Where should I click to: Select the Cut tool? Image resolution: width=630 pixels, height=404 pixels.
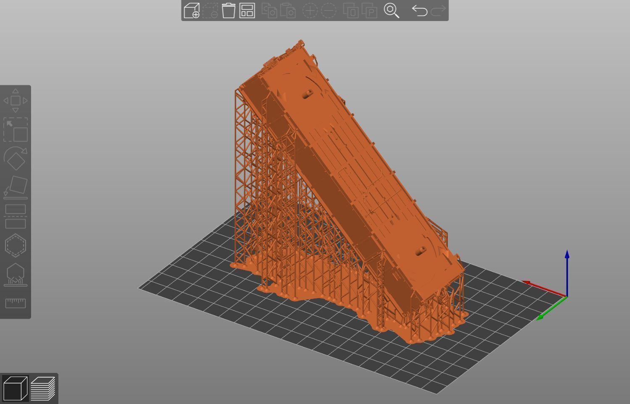(x=16, y=216)
